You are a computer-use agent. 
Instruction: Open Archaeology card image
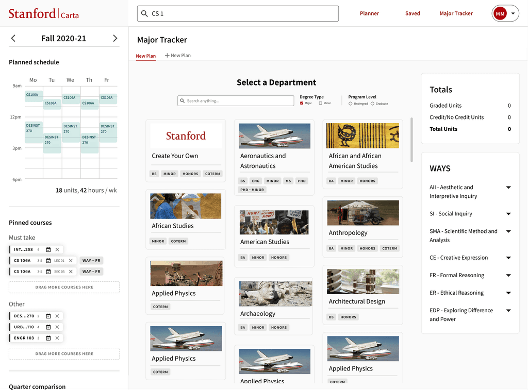point(275,294)
